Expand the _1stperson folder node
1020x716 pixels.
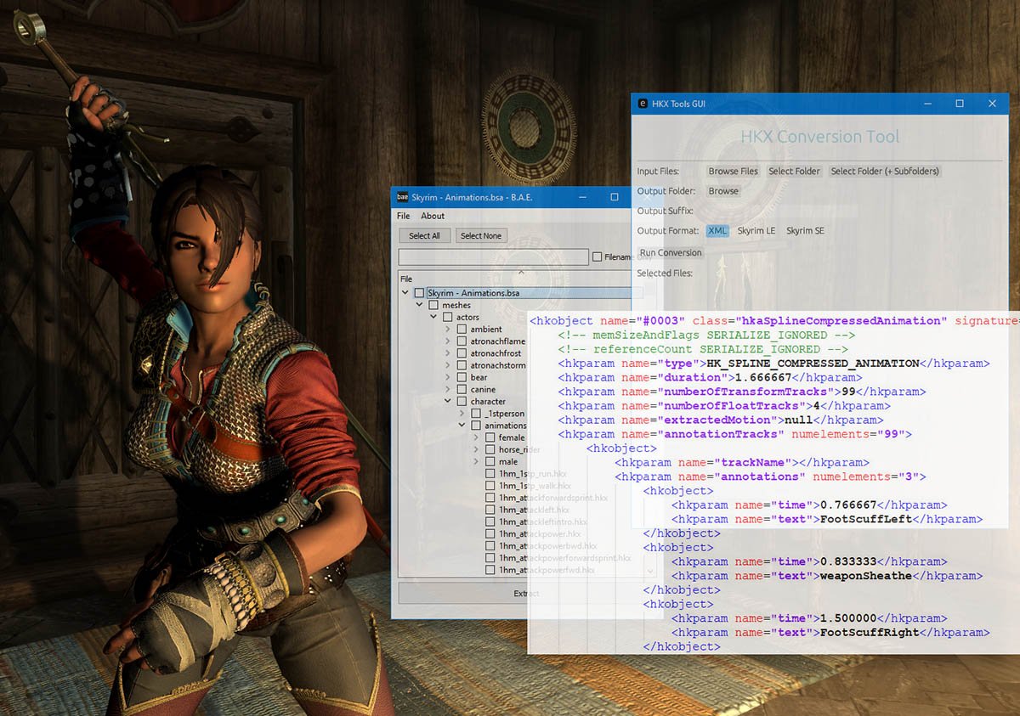point(462,414)
